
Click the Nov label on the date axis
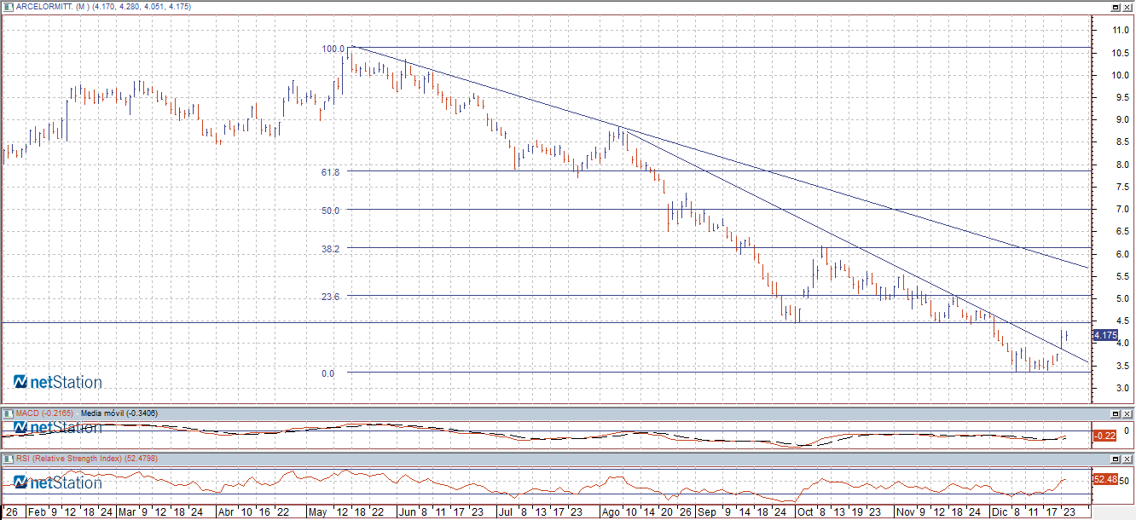point(905,513)
